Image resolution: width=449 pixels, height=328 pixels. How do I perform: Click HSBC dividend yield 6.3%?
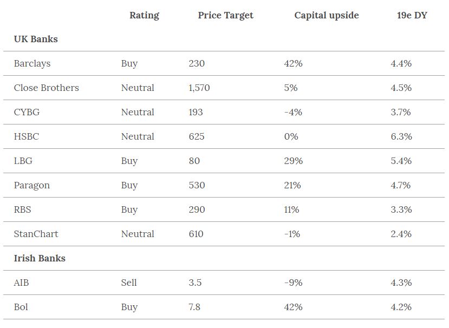[x=401, y=136]
